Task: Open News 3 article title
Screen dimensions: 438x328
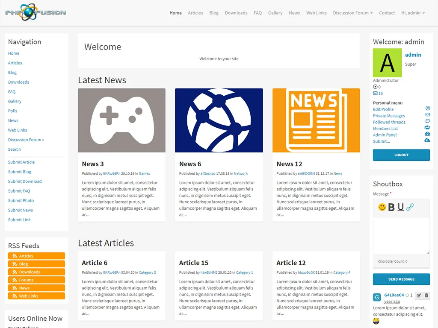Action: click(x=93, y=164)
